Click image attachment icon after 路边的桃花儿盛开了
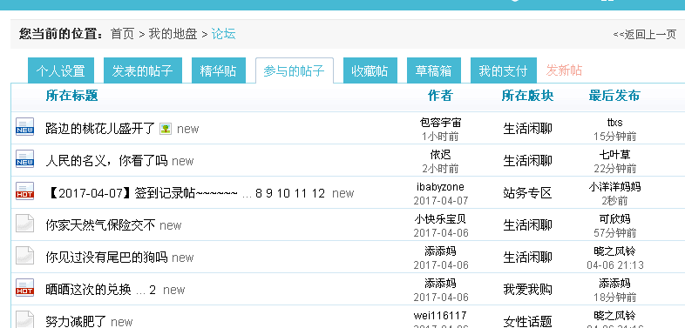Screen dimensions: 685x328 166,129
